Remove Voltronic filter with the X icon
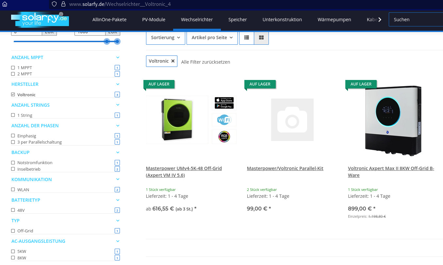443x265 pixels. point(173,61)
